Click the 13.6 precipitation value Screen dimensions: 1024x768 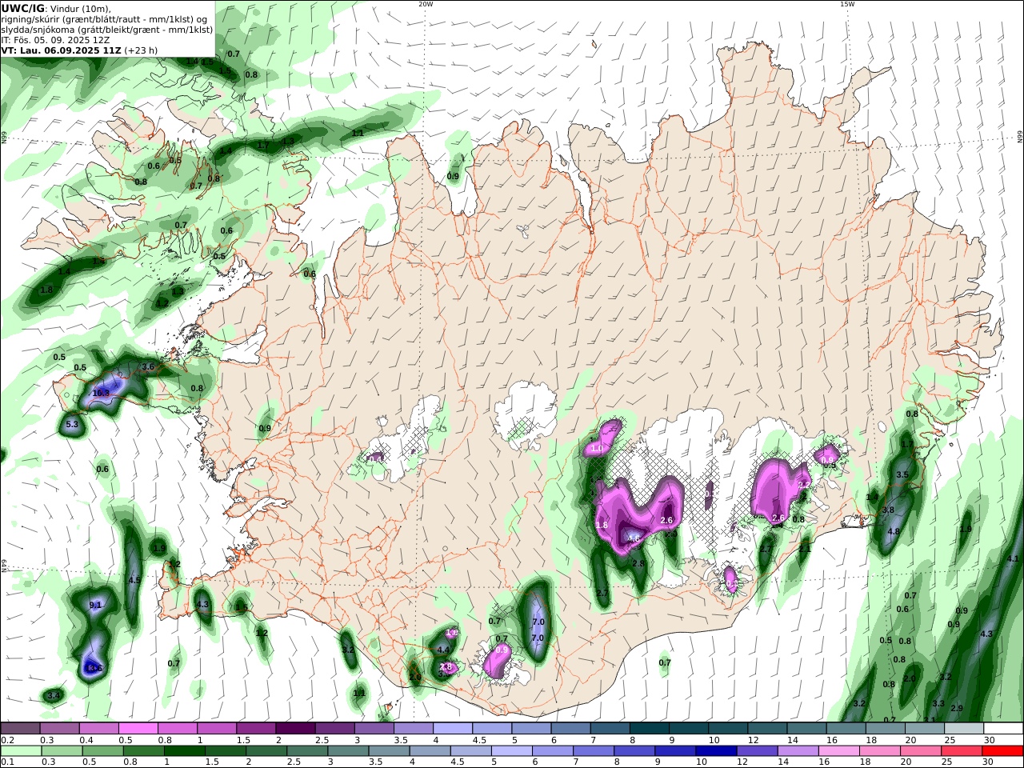click(x=95, y=667)
